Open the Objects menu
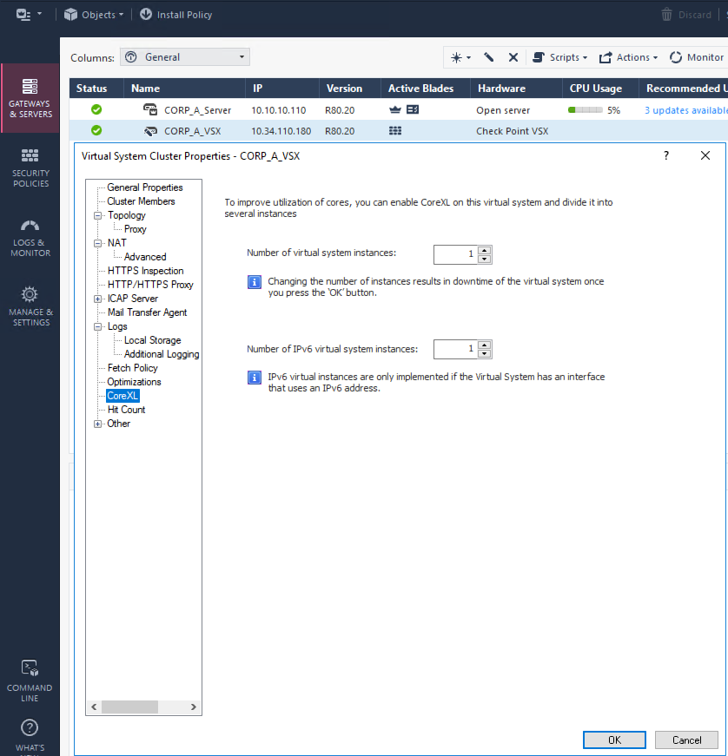728x756 pixels. 94,15
